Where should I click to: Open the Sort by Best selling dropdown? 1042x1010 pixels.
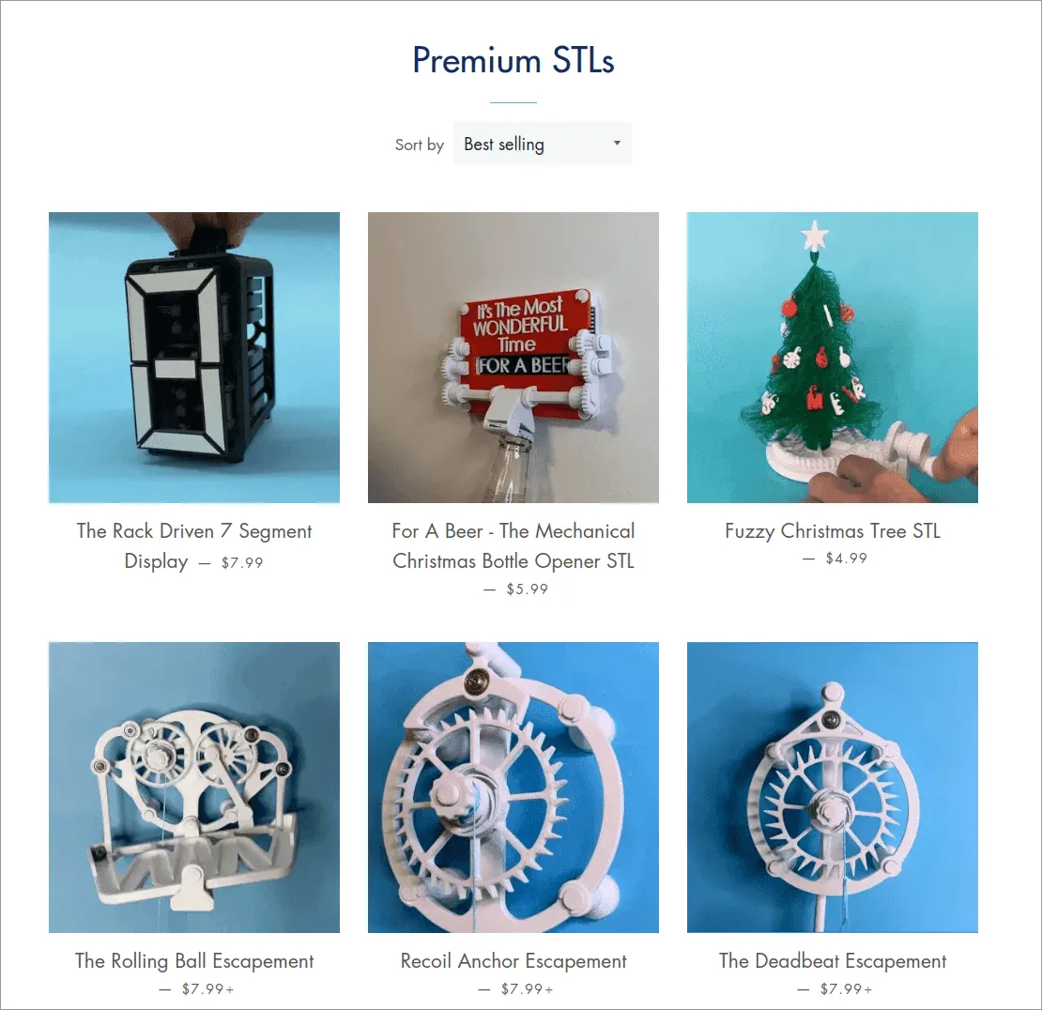pyautogui.click(x=543, y=144)
